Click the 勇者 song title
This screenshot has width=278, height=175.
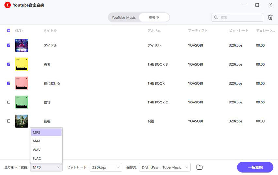click(x=47, y=64)
